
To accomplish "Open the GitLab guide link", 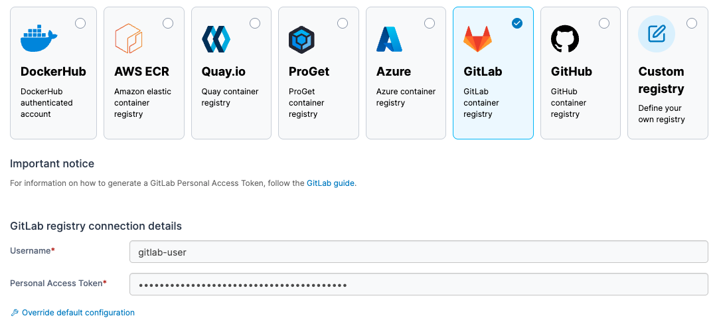I will click(x=331, y=183).
